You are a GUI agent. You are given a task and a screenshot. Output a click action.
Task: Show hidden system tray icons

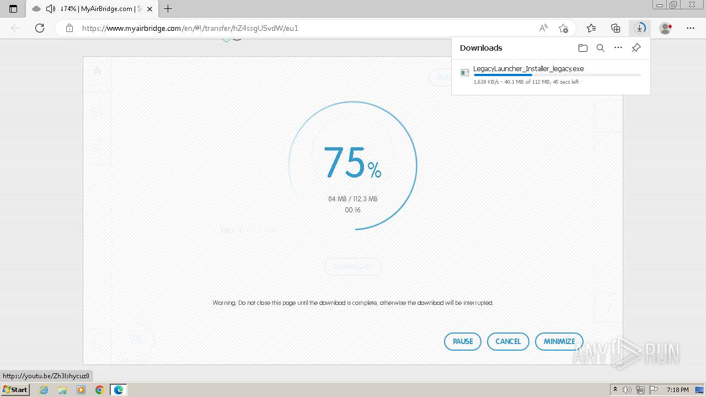tap(616, 390)
